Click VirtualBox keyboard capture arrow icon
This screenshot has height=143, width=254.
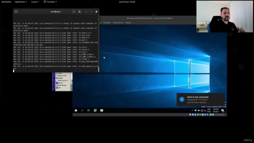213,115
